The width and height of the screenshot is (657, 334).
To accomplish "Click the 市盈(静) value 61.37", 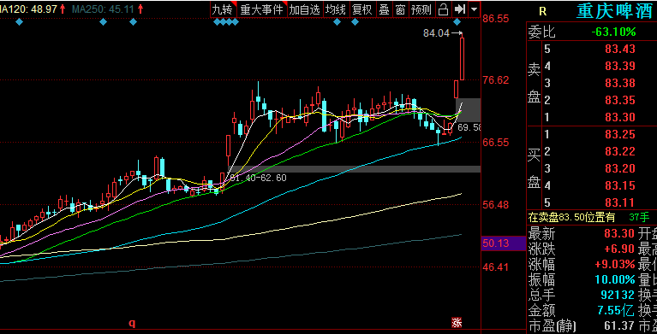I will pos(619,325).
